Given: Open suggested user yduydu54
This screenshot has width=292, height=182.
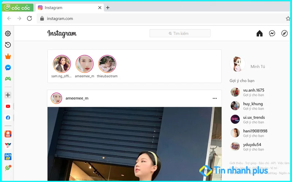Looking at the screenshot, I should point(252,145).
